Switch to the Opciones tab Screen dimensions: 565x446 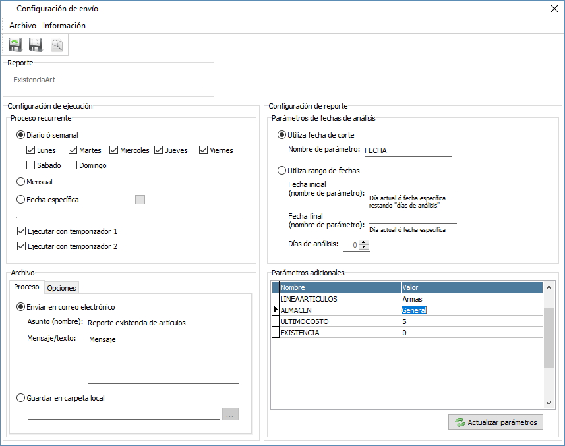[x=61, y=288]
